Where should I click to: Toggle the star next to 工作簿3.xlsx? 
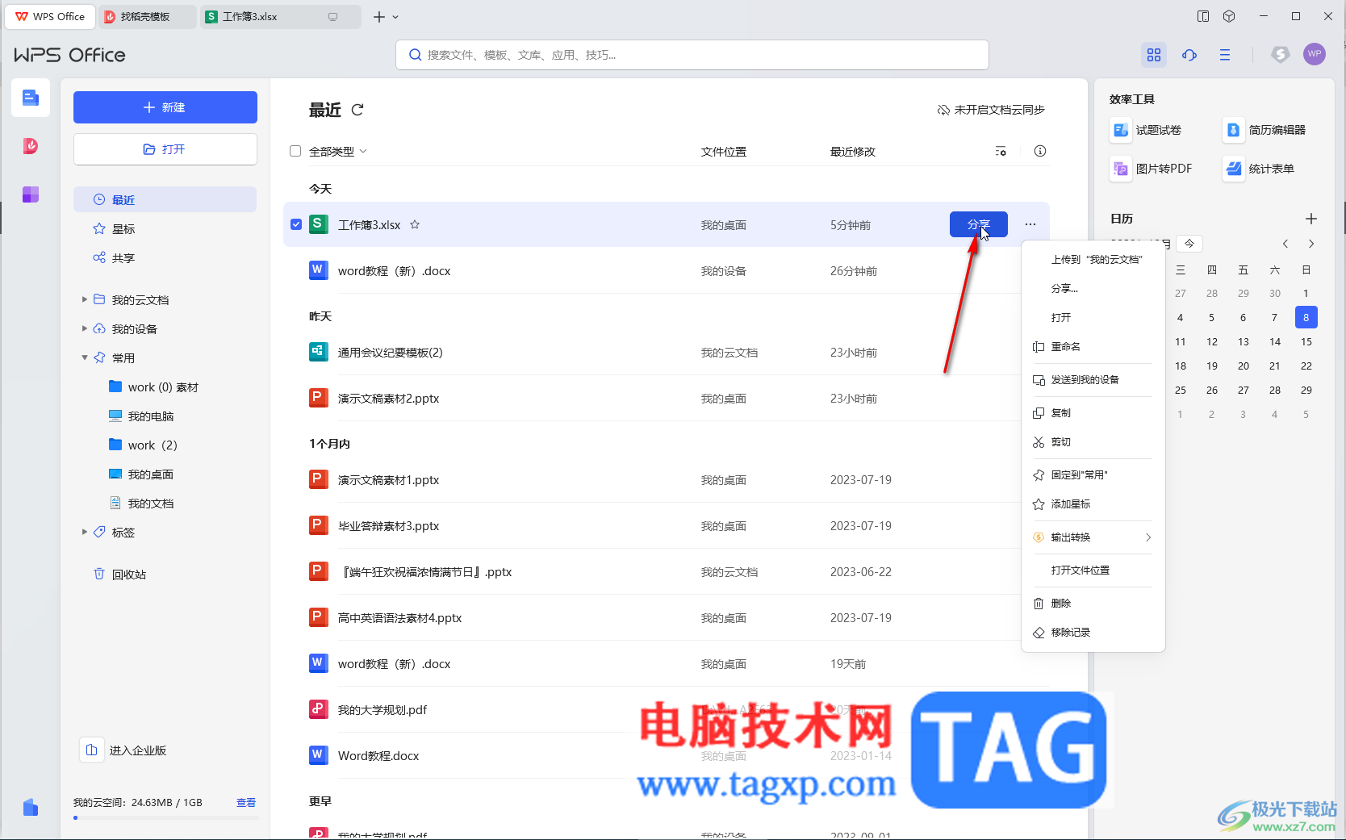[415, 224]
